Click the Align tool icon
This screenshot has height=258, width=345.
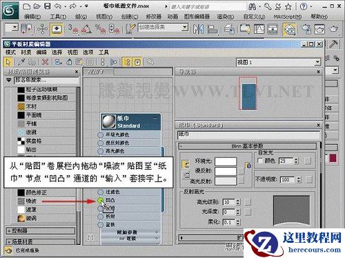(213, 30)
